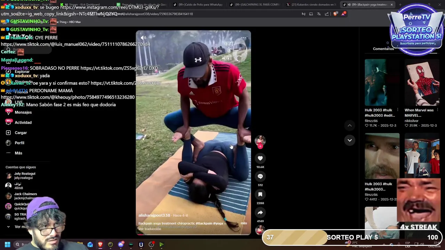Open When Marvel was MARVEL thumbnail
The width and height of the screenshot is (445, 250).
click(422, 82)
